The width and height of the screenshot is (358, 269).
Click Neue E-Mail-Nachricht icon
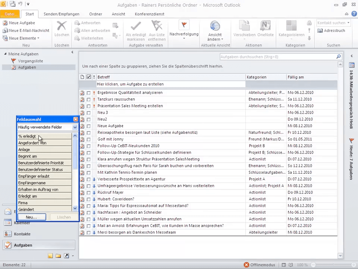[5, 31]
